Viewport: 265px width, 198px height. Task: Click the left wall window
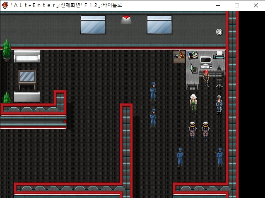click(x=93, y=25)
